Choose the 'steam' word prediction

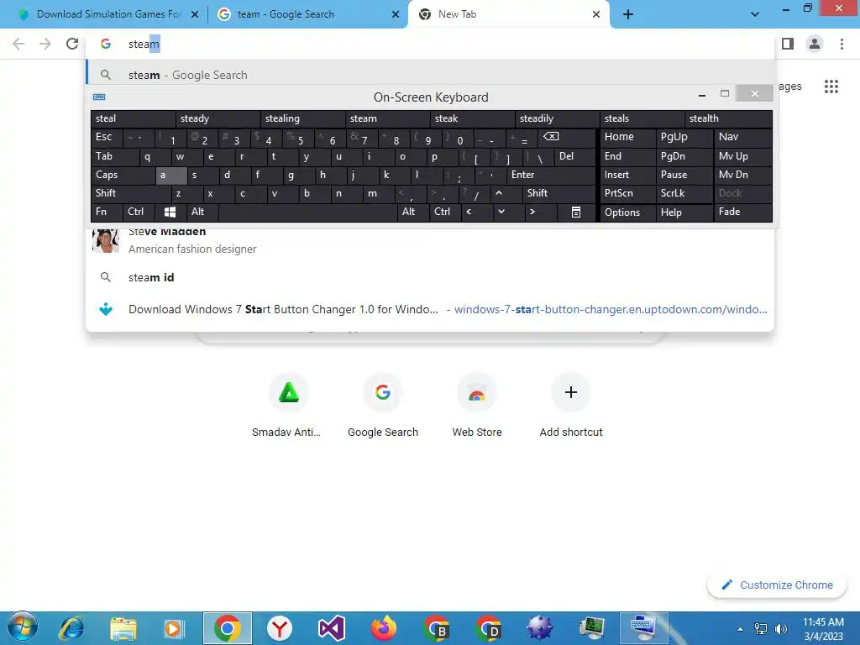tap(388, 118)
